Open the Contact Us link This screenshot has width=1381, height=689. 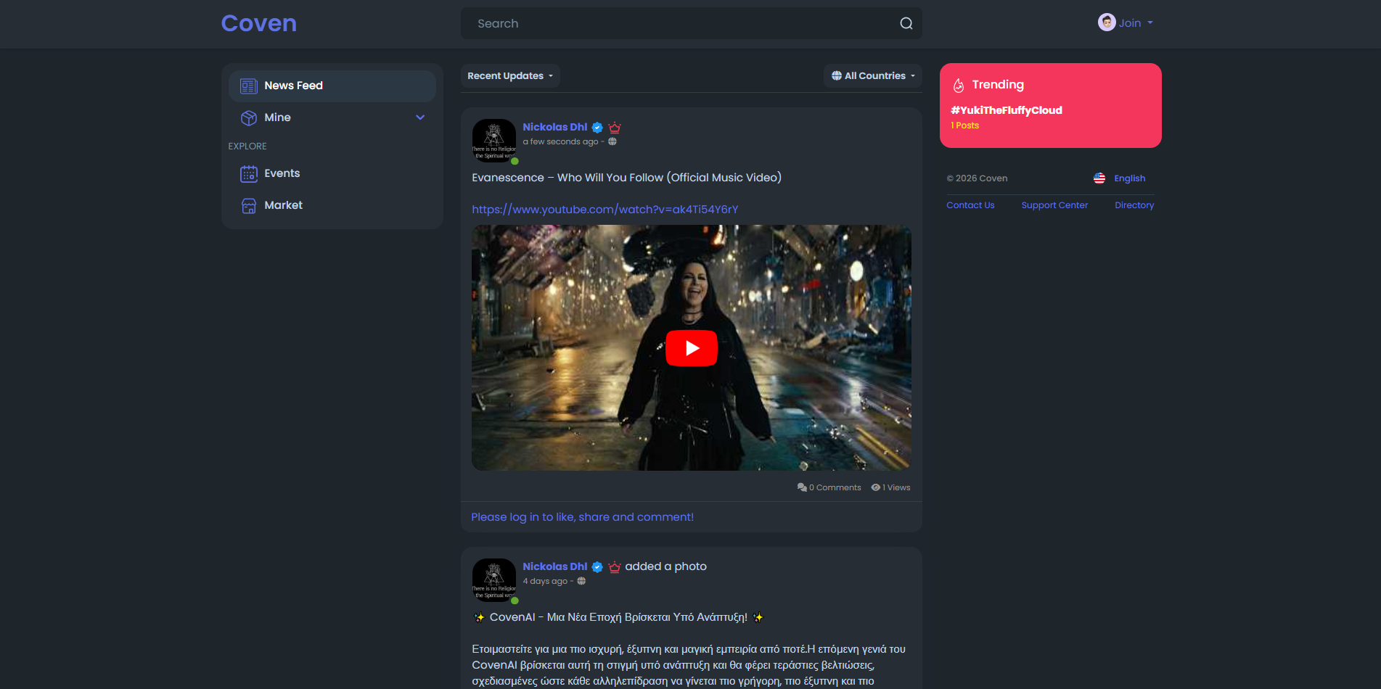970,205
